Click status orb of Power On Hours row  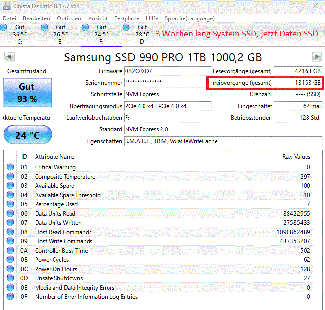[10, 269]
